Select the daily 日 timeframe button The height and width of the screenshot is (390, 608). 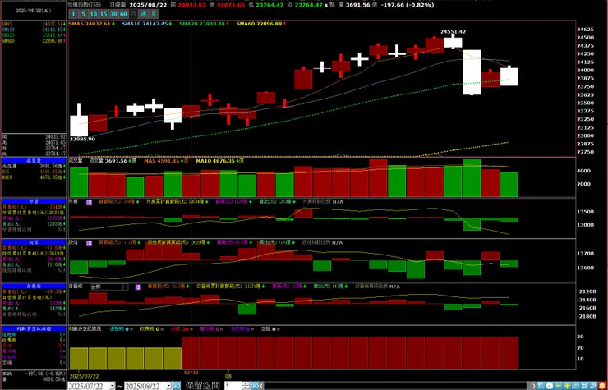tap(133, 14)
